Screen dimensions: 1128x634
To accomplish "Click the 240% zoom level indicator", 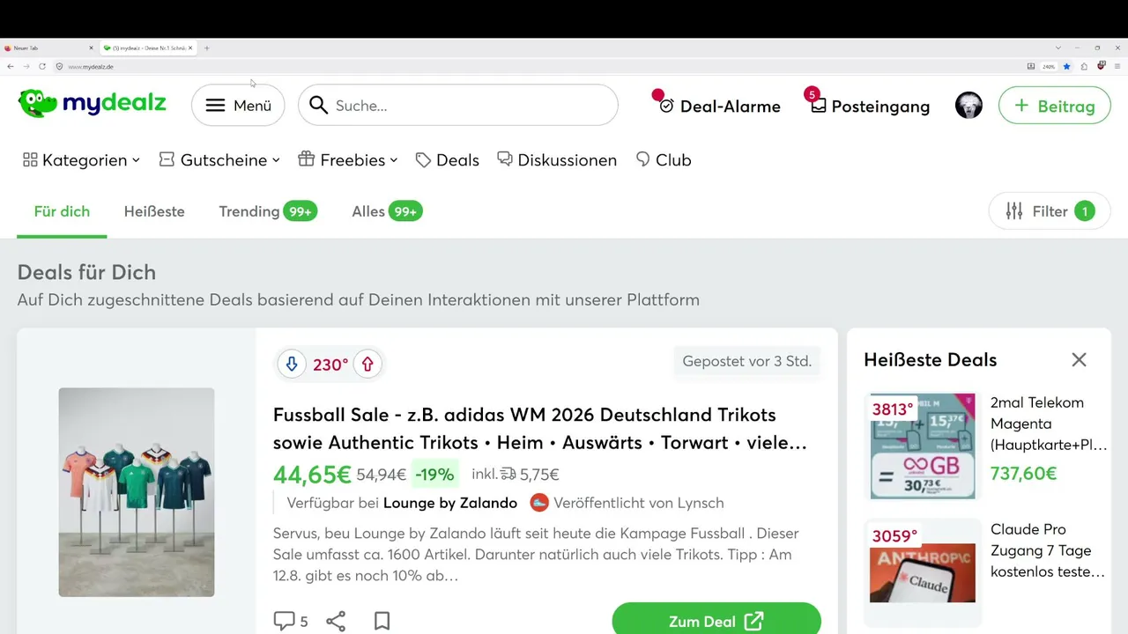I will 1049,66.
